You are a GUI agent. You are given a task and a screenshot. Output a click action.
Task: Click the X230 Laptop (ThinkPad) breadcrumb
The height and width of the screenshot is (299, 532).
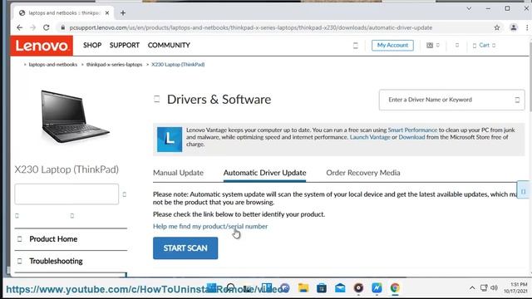tap(178, 65)
